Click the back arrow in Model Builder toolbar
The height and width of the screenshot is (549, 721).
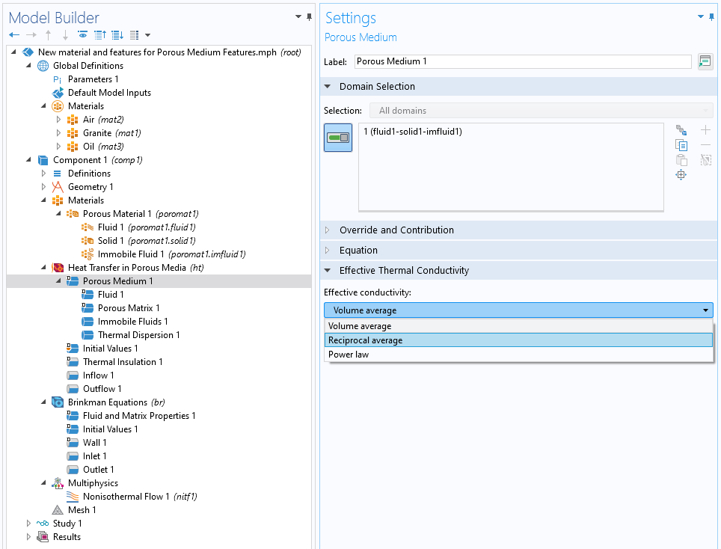(13, 35)
